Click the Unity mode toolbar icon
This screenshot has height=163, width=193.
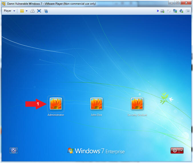click(x=46, y=11)
